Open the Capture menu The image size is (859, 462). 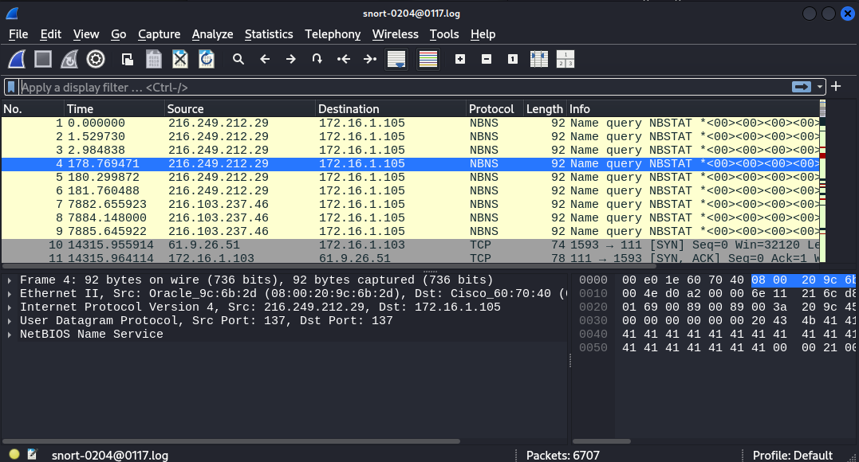tap(159, 34)
